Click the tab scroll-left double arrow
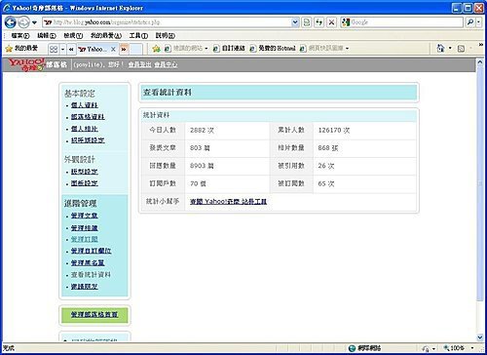The width and height of the screenshot is (487, 355). click(x=71, y=49)
